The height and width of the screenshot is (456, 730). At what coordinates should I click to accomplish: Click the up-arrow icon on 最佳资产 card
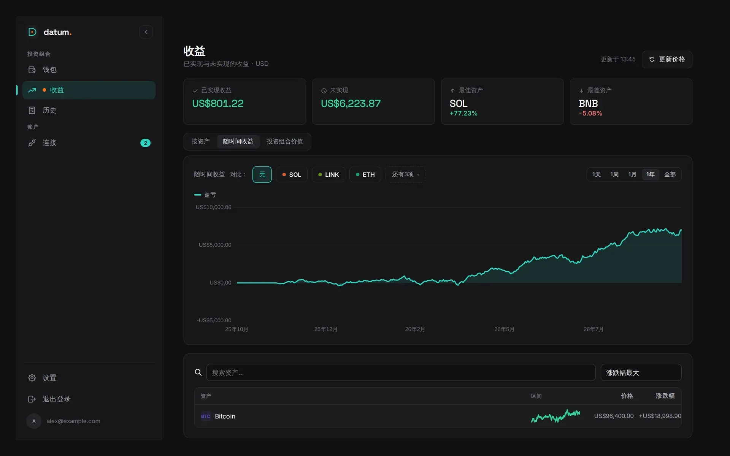452,90
